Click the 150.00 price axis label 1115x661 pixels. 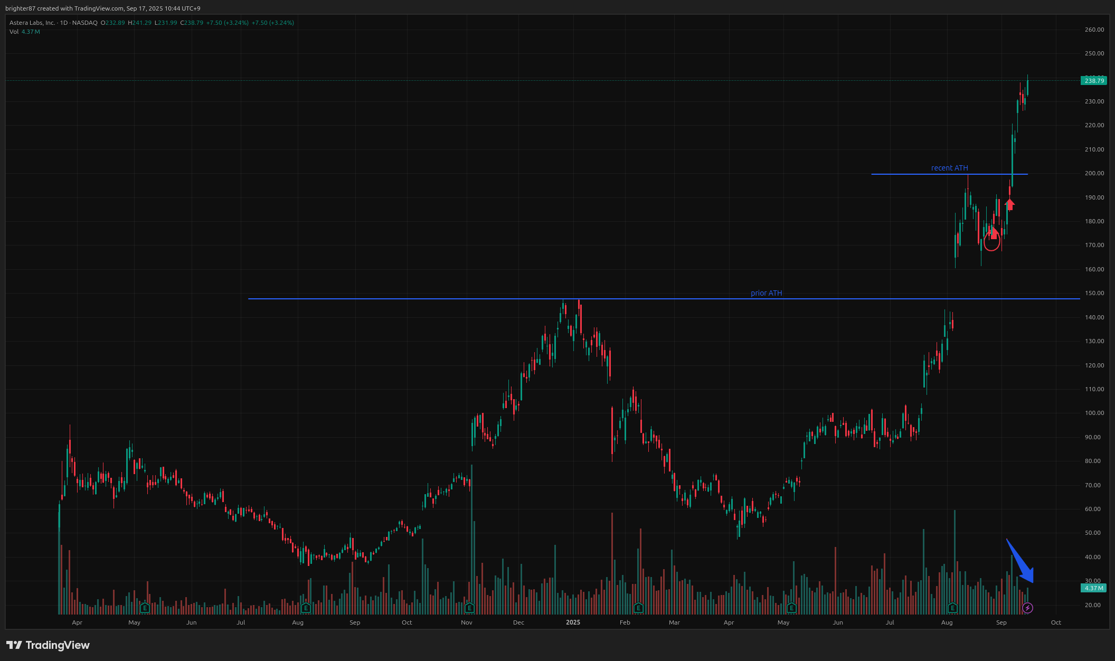coord(1094,293)
